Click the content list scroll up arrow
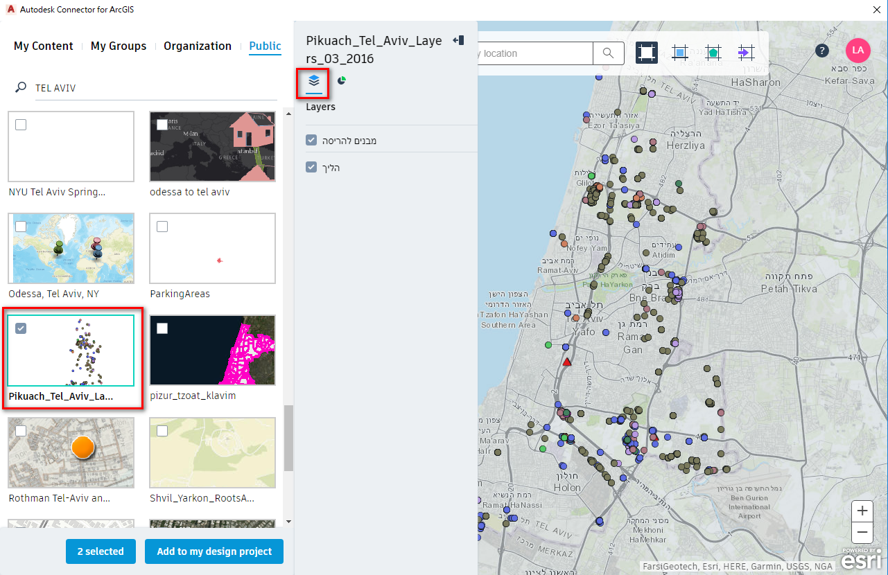The height and width of the screenshot is (575, 888). point(288,114)
